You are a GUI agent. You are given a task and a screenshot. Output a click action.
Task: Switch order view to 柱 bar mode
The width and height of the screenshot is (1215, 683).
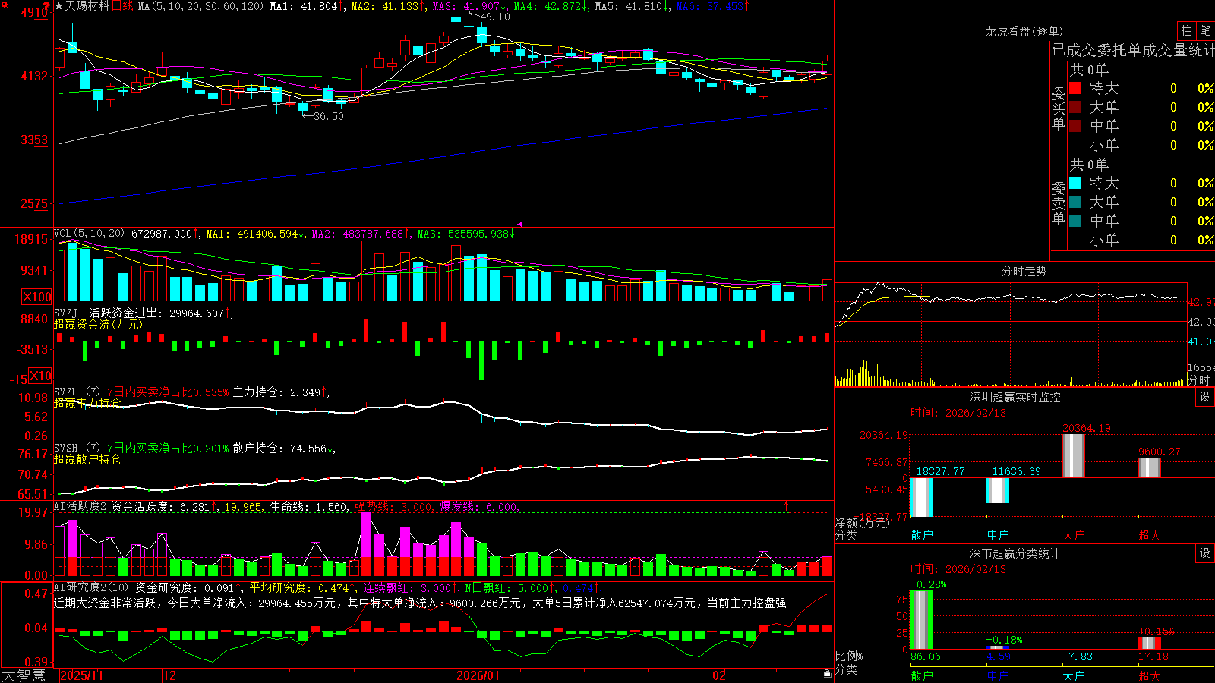pyautogui.click(x=1186, y=31)
